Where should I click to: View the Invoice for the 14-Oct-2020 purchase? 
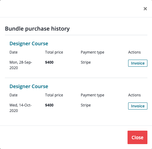point(138,106)
